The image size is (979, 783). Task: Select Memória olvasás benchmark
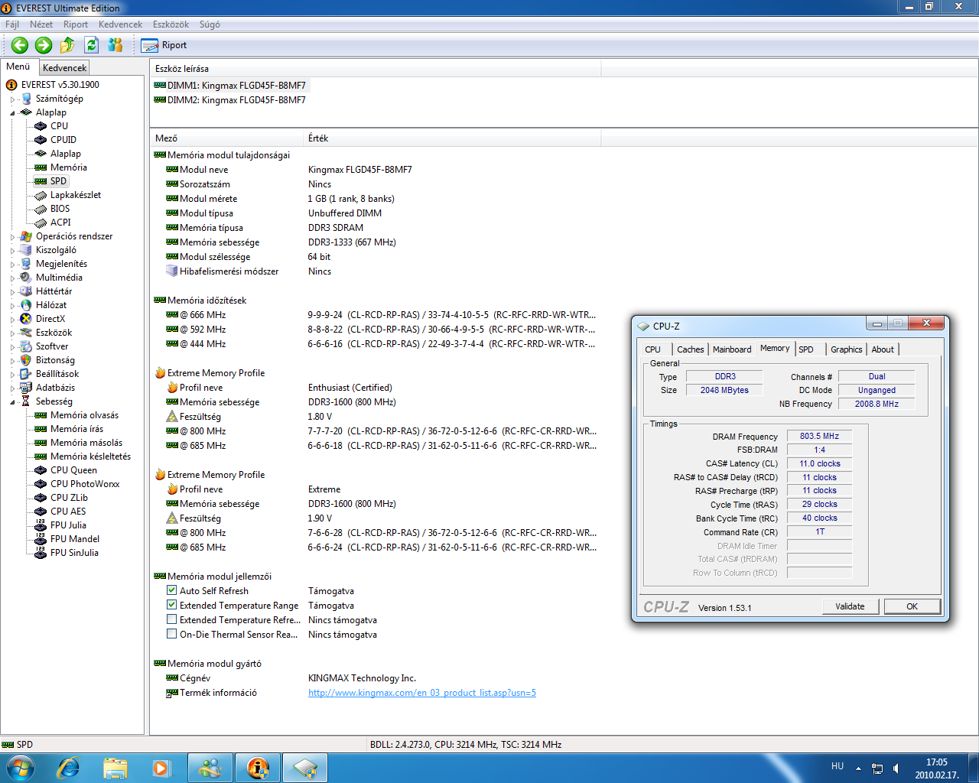84,415
